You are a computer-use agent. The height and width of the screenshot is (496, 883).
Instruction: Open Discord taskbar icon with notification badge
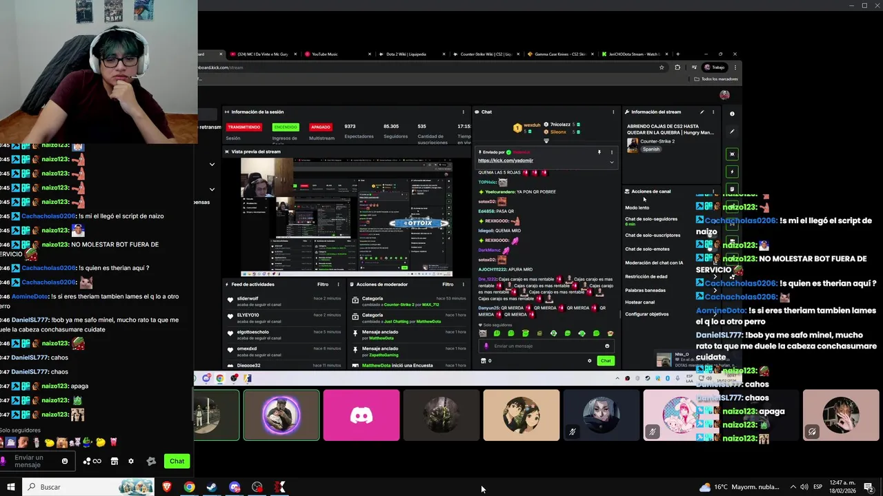coord(235,487)
